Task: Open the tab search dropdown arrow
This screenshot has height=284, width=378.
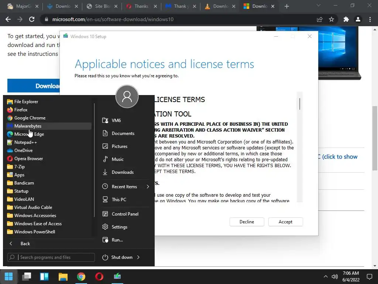Action: (319, 5)
